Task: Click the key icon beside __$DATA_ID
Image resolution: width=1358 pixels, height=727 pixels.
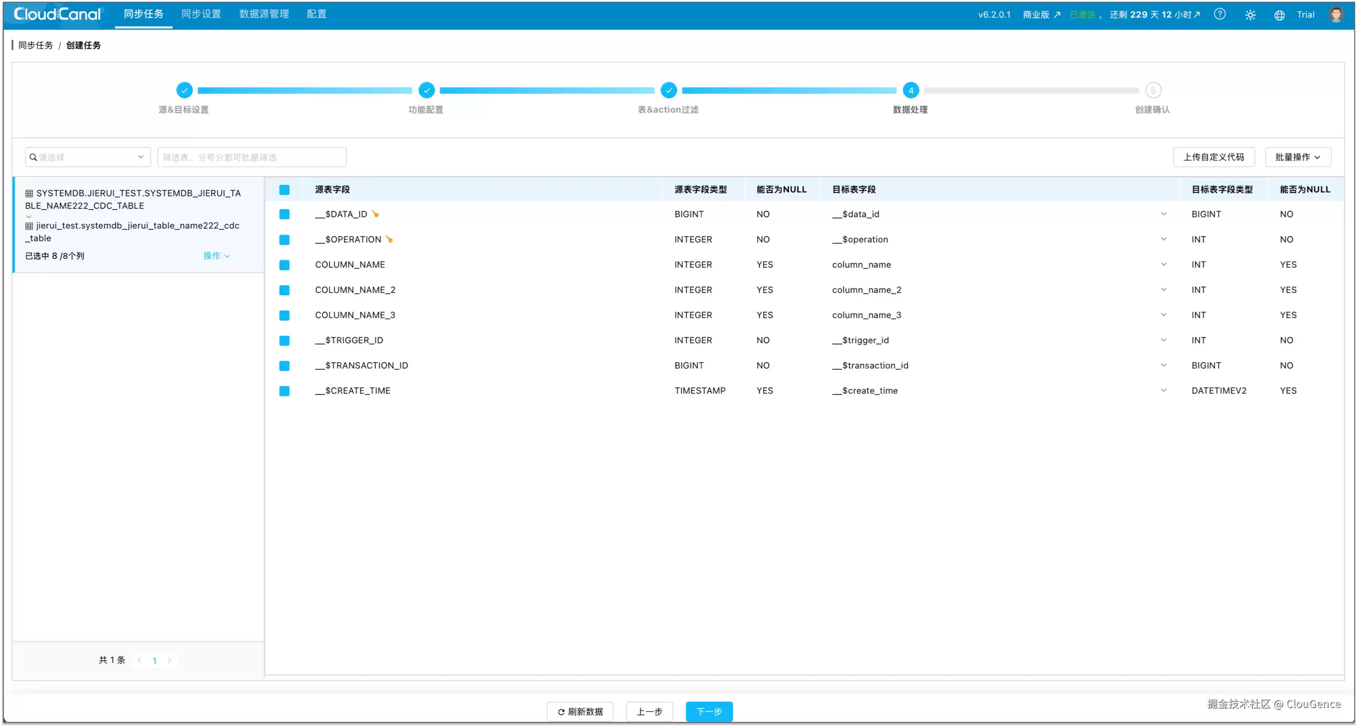Action: tap(375, 214)
